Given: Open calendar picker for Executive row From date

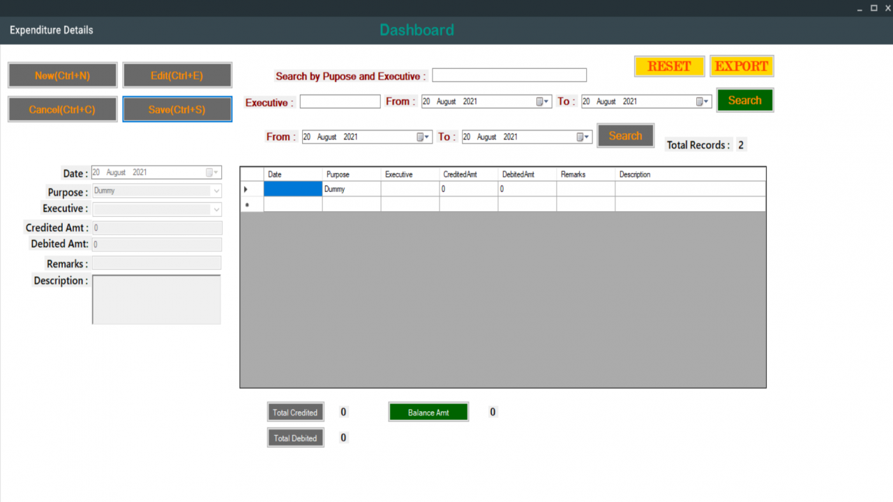Looking at the screenshot, I should tap(543, 102).
